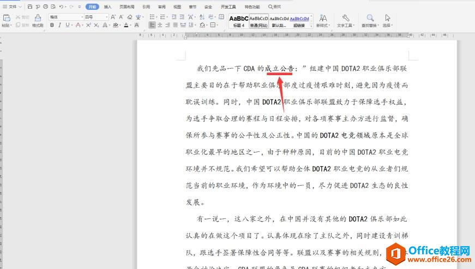Open the line spacing dropdown
This screenshot has width=475, height=269.
[195, 25]
